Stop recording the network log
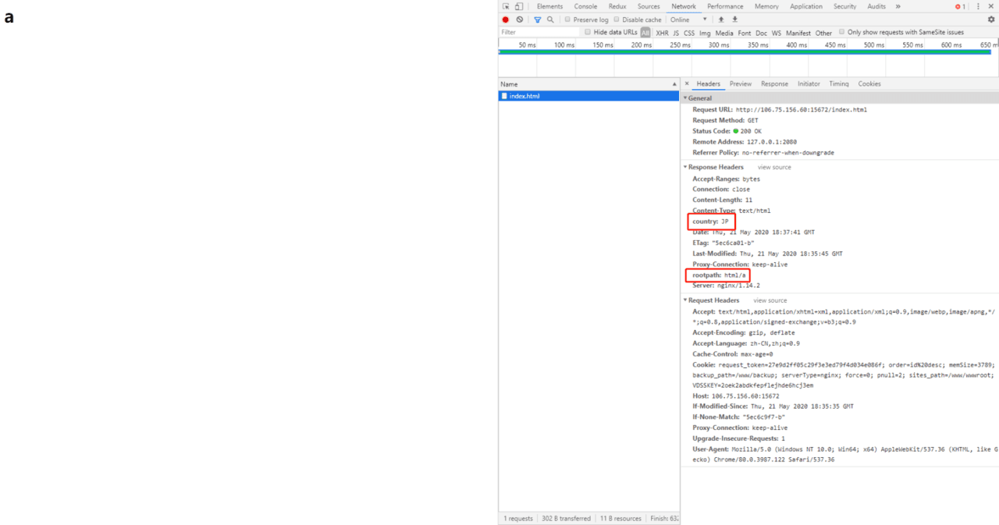The width and height of the screenshot is (999, 525). tap(505, 20)
